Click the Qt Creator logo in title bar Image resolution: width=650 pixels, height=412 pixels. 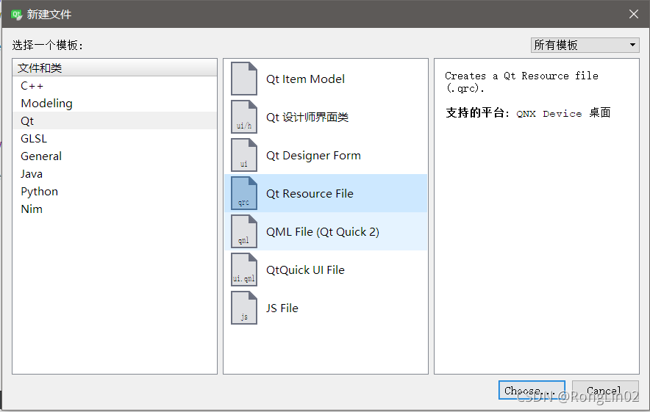[16, 15]
